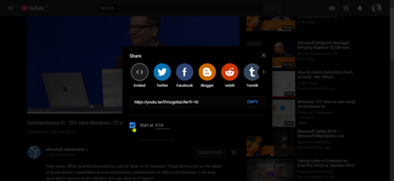The image size is (394, 181).
Task: Open the Data Entry Form in Excel thumbnail
Action: click(x=284, y=84)
